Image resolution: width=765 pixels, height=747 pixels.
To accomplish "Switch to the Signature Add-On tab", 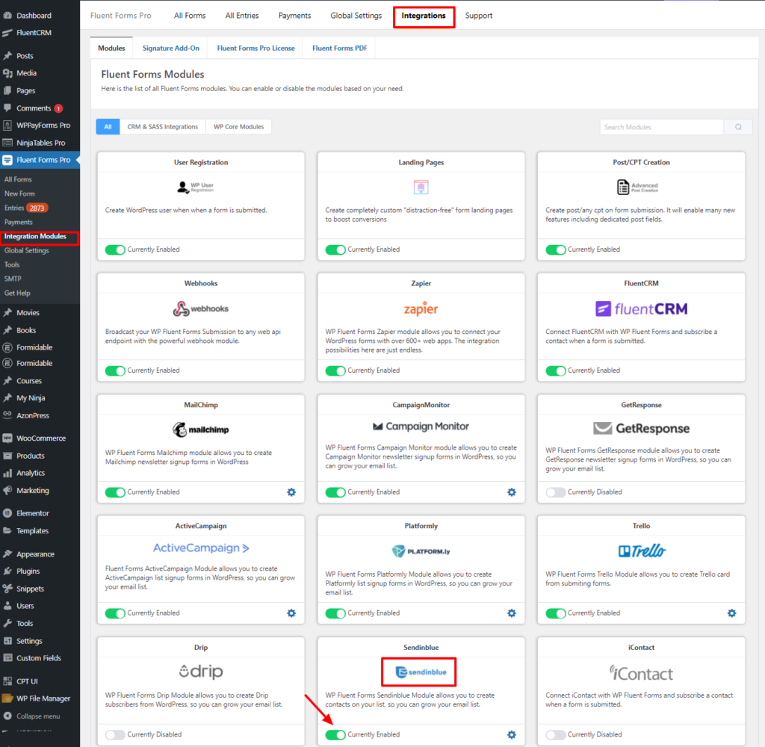I will click(x=171, y=48).
